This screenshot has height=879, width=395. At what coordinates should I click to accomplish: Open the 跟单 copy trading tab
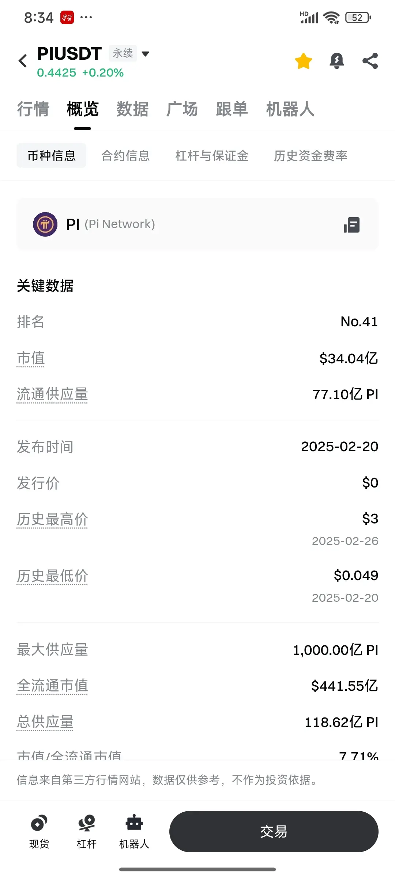(232, 109)
